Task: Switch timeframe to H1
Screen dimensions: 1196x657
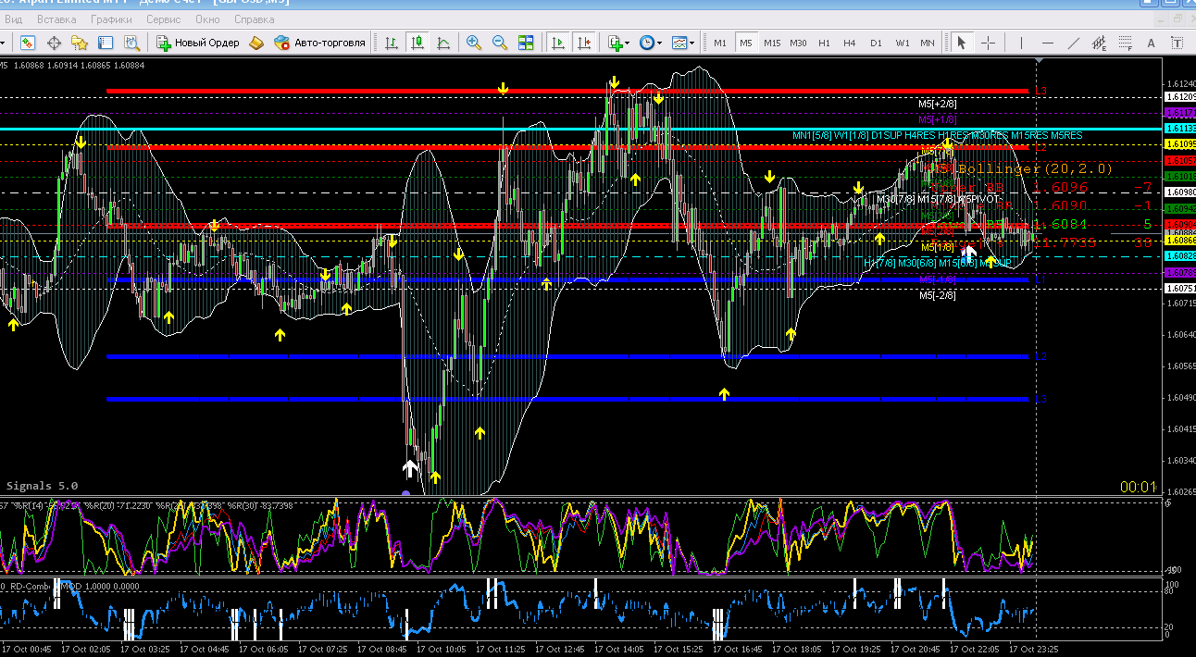Action: tap(824, 43)
